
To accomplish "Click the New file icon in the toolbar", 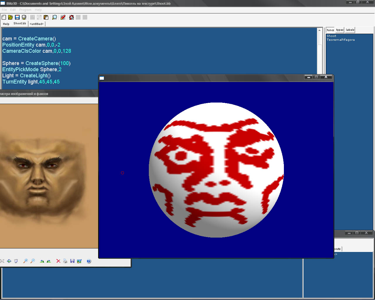I will 4,17.
